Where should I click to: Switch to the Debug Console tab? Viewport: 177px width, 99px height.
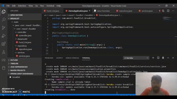coord(72,58)
